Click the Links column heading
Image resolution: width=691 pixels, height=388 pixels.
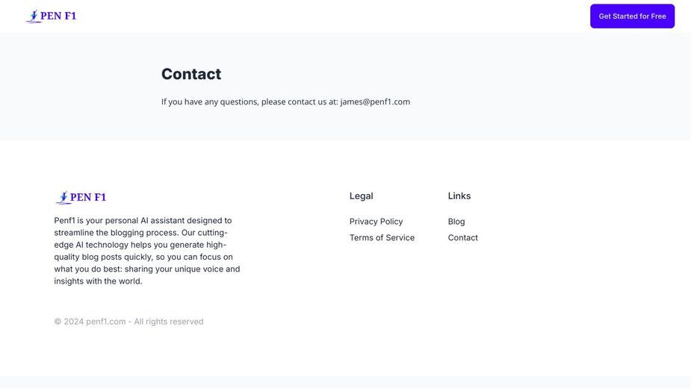tap(459, 196)
